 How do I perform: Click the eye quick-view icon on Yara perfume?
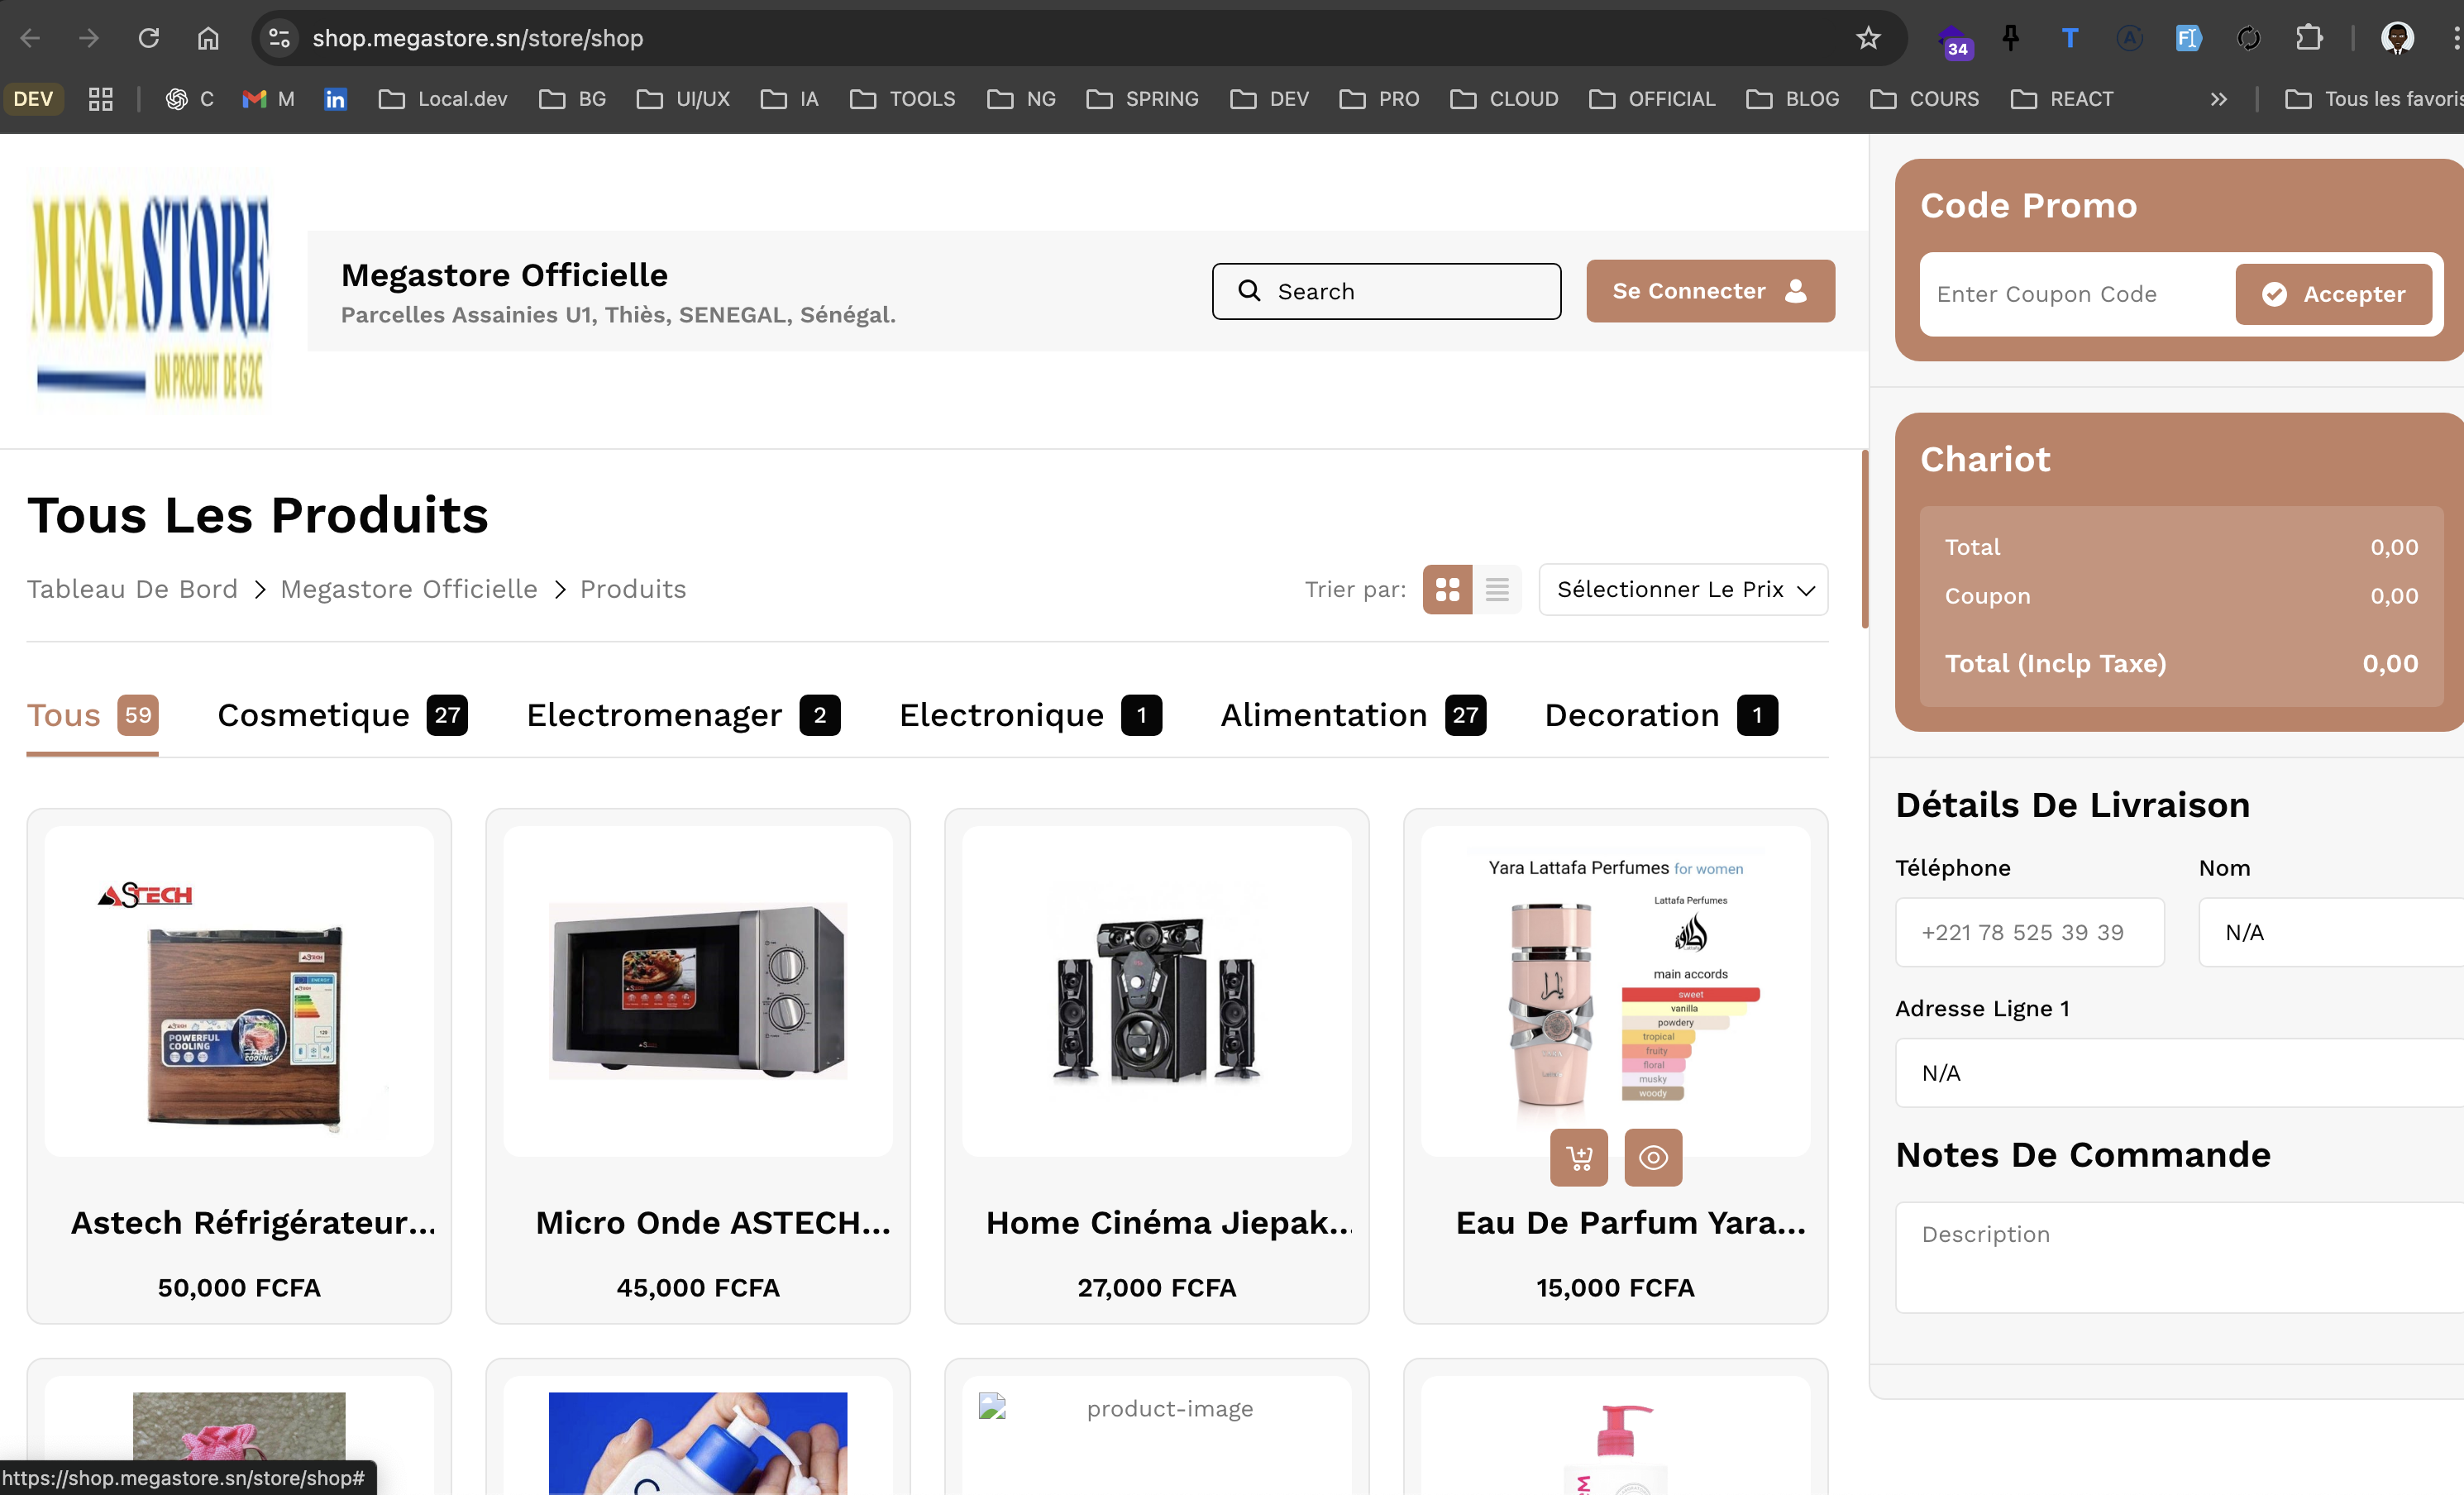pyautogui.click(x=1652, y=1157)
